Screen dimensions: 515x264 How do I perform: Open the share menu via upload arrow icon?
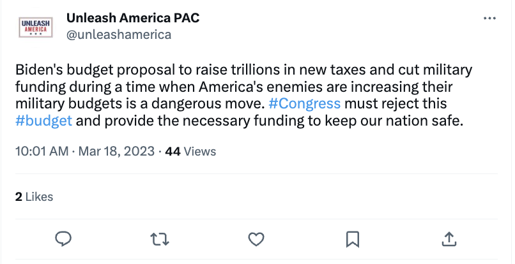449,238
